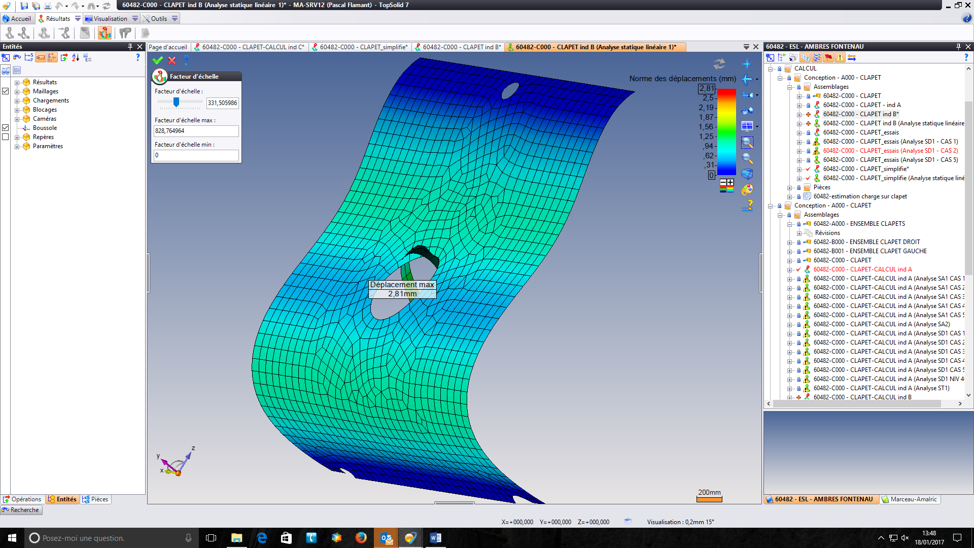Click the Recherche panel button
974x548 pixels.
[21, 510]
